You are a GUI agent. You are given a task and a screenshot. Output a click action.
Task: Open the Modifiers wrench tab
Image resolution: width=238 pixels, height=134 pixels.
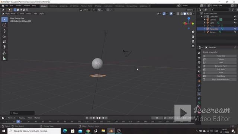(199, 86)
